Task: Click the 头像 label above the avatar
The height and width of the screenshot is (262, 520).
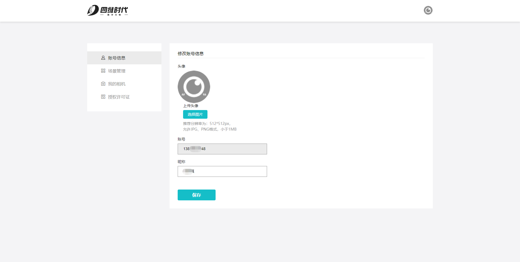Action: coord(181,66)
